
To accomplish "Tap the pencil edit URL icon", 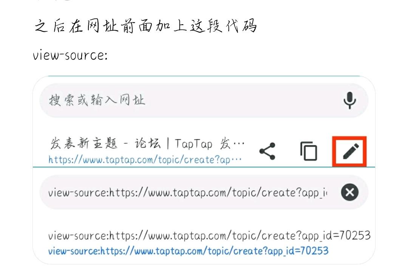I will (x=349, y=152).
